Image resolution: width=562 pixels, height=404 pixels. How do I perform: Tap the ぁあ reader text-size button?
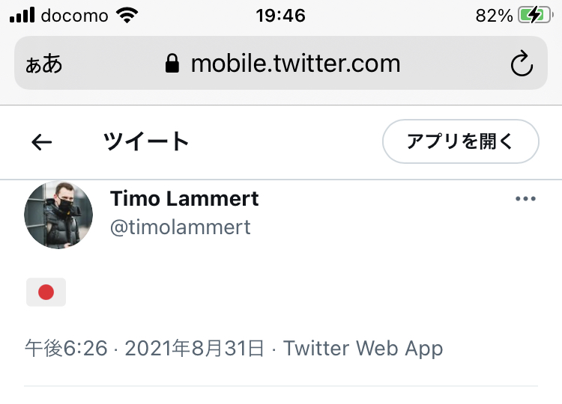[x=43, y=64]
